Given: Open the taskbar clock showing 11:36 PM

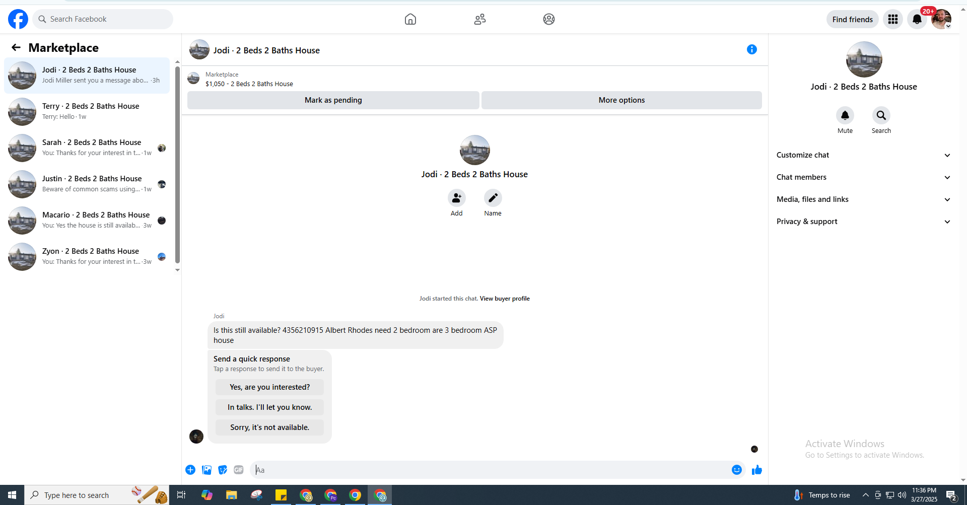Looking at the screenshot, I should [924, 495].
